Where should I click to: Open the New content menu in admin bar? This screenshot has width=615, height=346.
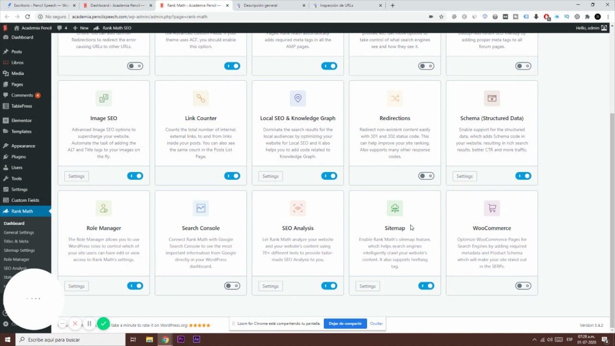tap(81, 28)
